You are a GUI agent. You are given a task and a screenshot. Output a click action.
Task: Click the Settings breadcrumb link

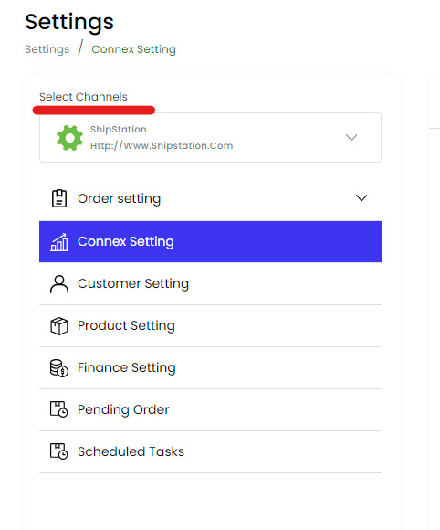[47, 49]
